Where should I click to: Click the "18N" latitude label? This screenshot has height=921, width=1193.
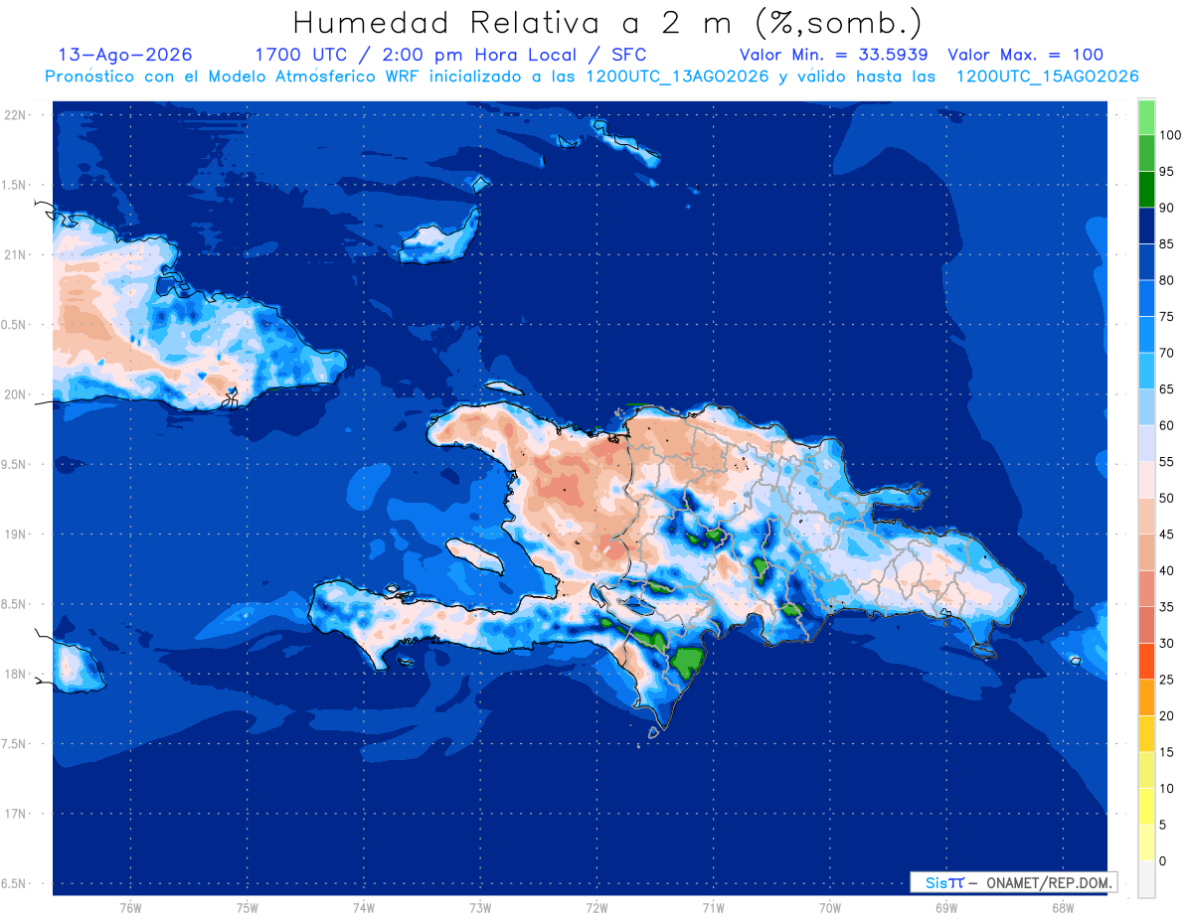coord(14,674)
